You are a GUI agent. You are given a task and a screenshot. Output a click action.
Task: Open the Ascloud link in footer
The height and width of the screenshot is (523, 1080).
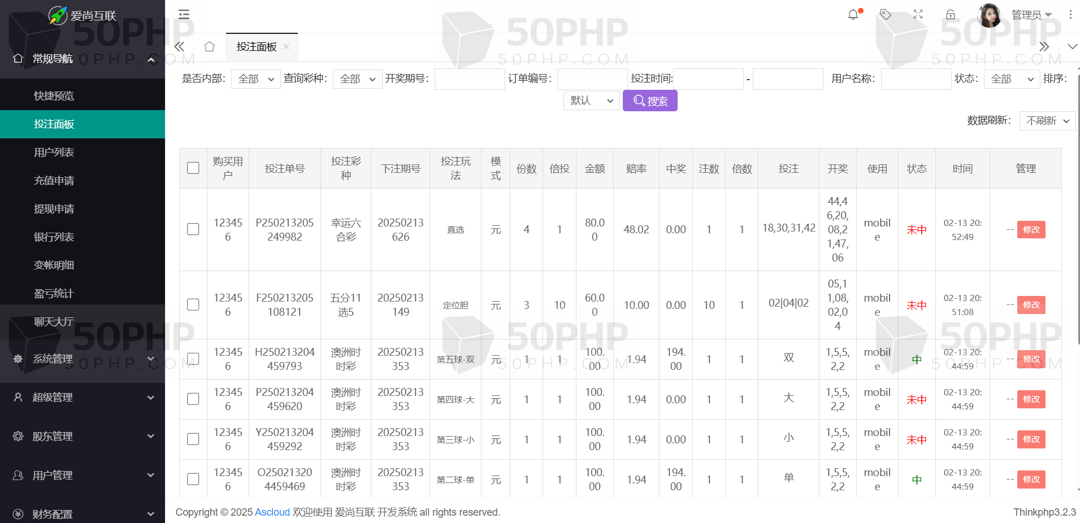tap(272, 512)
